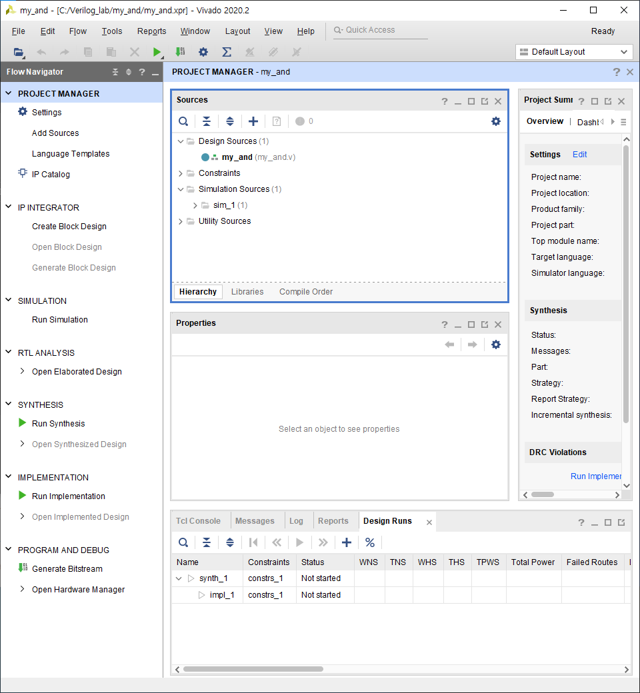Expand all in the Sources panel toolbar
Image resolution: width=640 pixels, height=693 pixels.
[230, 121]
